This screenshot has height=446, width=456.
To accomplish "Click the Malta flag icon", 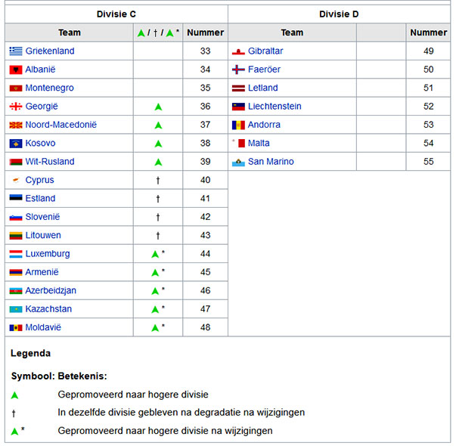I will [x=238, y=143].
